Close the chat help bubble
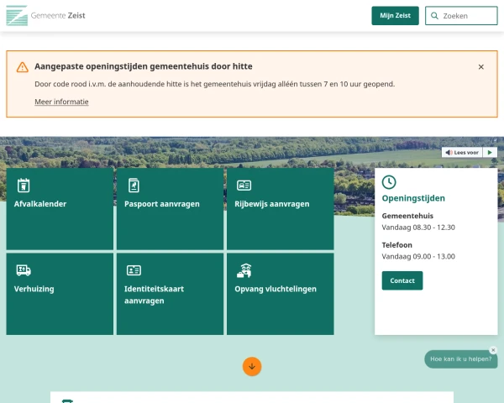The image size is (504, 403). click(x=493, y=350)
